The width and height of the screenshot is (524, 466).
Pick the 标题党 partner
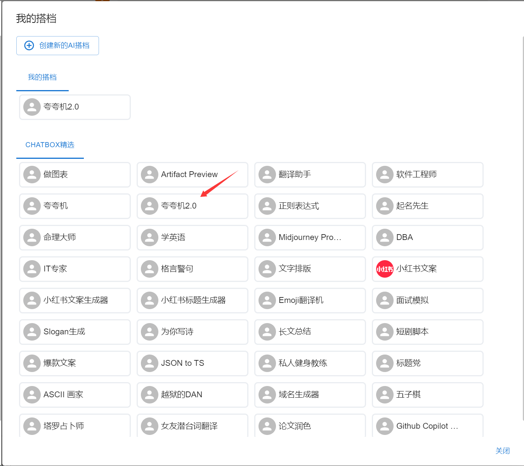pyautogui.click(x=428, y=363)
